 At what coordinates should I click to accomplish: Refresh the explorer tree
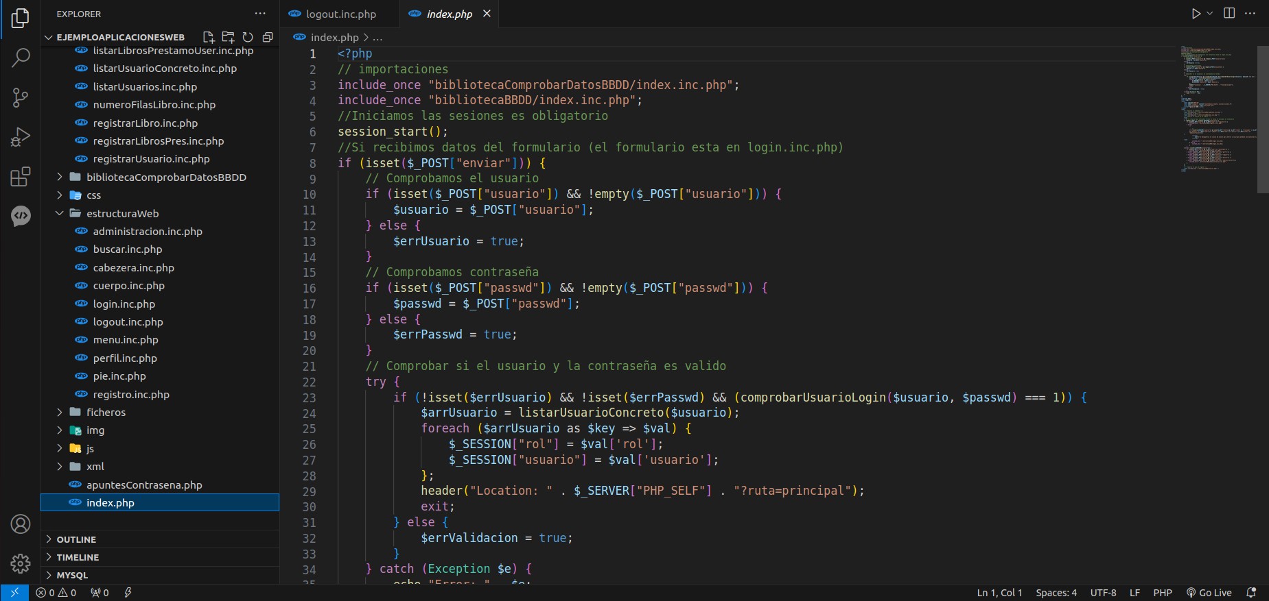tap(248, 37)
